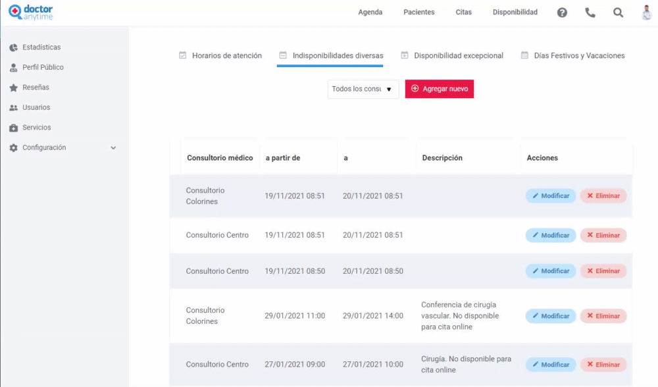Open Usuarios in the sidebar
658x387 pixels.
tap(36, 107)
